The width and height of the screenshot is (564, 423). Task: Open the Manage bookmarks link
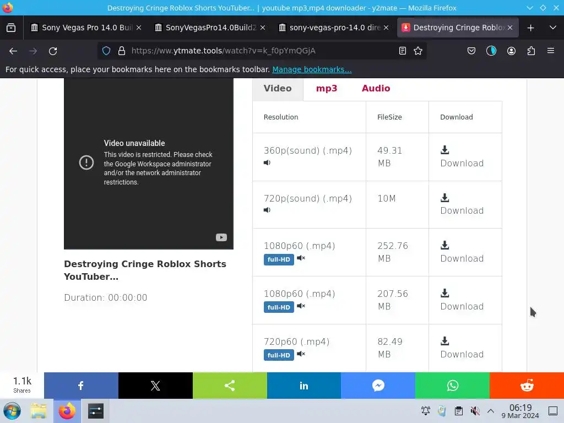coord(312,69)
